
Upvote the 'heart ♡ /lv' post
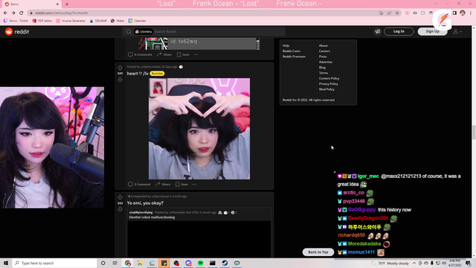[120, 68]
